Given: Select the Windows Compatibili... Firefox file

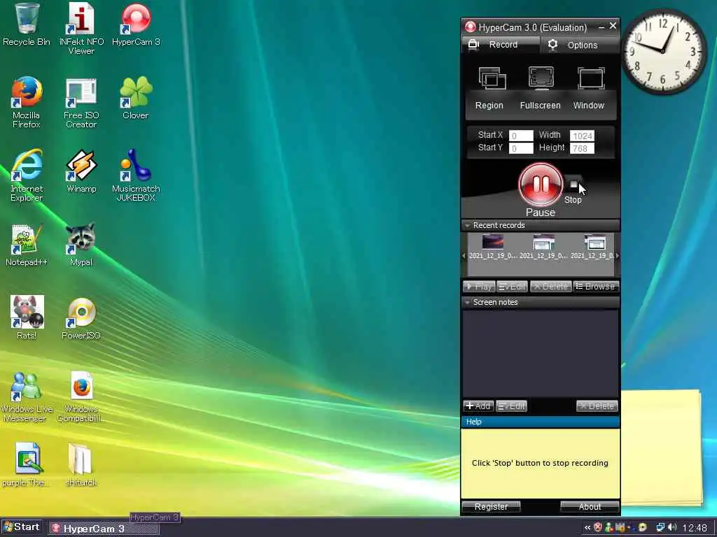Looking at the screenshot, I should tap(81, 396).
